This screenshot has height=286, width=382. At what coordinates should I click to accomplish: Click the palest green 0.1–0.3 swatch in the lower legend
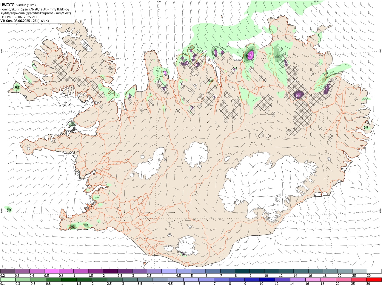click(x=7, y=280)
